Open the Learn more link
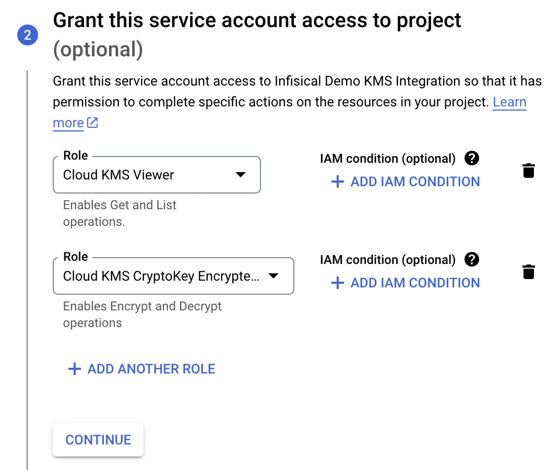Screen dimensions: 559x470 [x=509, y=102]
